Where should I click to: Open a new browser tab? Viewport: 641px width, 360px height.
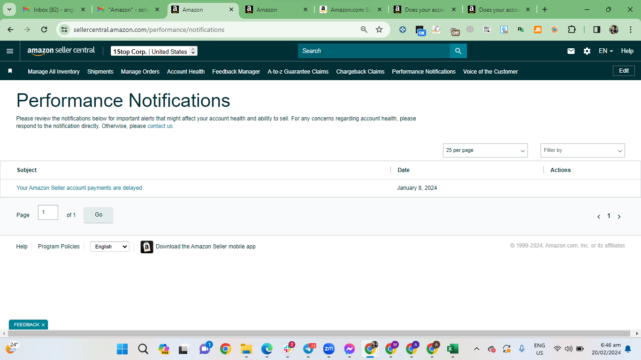coord(545,9)
